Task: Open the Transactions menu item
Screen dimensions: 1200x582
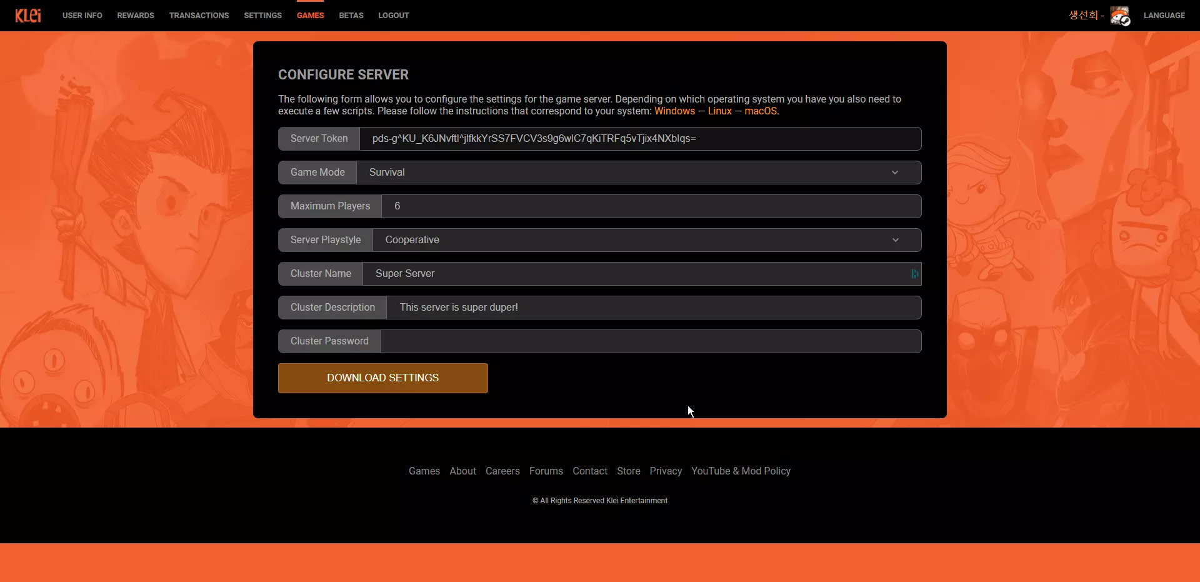Action: tap(199, 16)
